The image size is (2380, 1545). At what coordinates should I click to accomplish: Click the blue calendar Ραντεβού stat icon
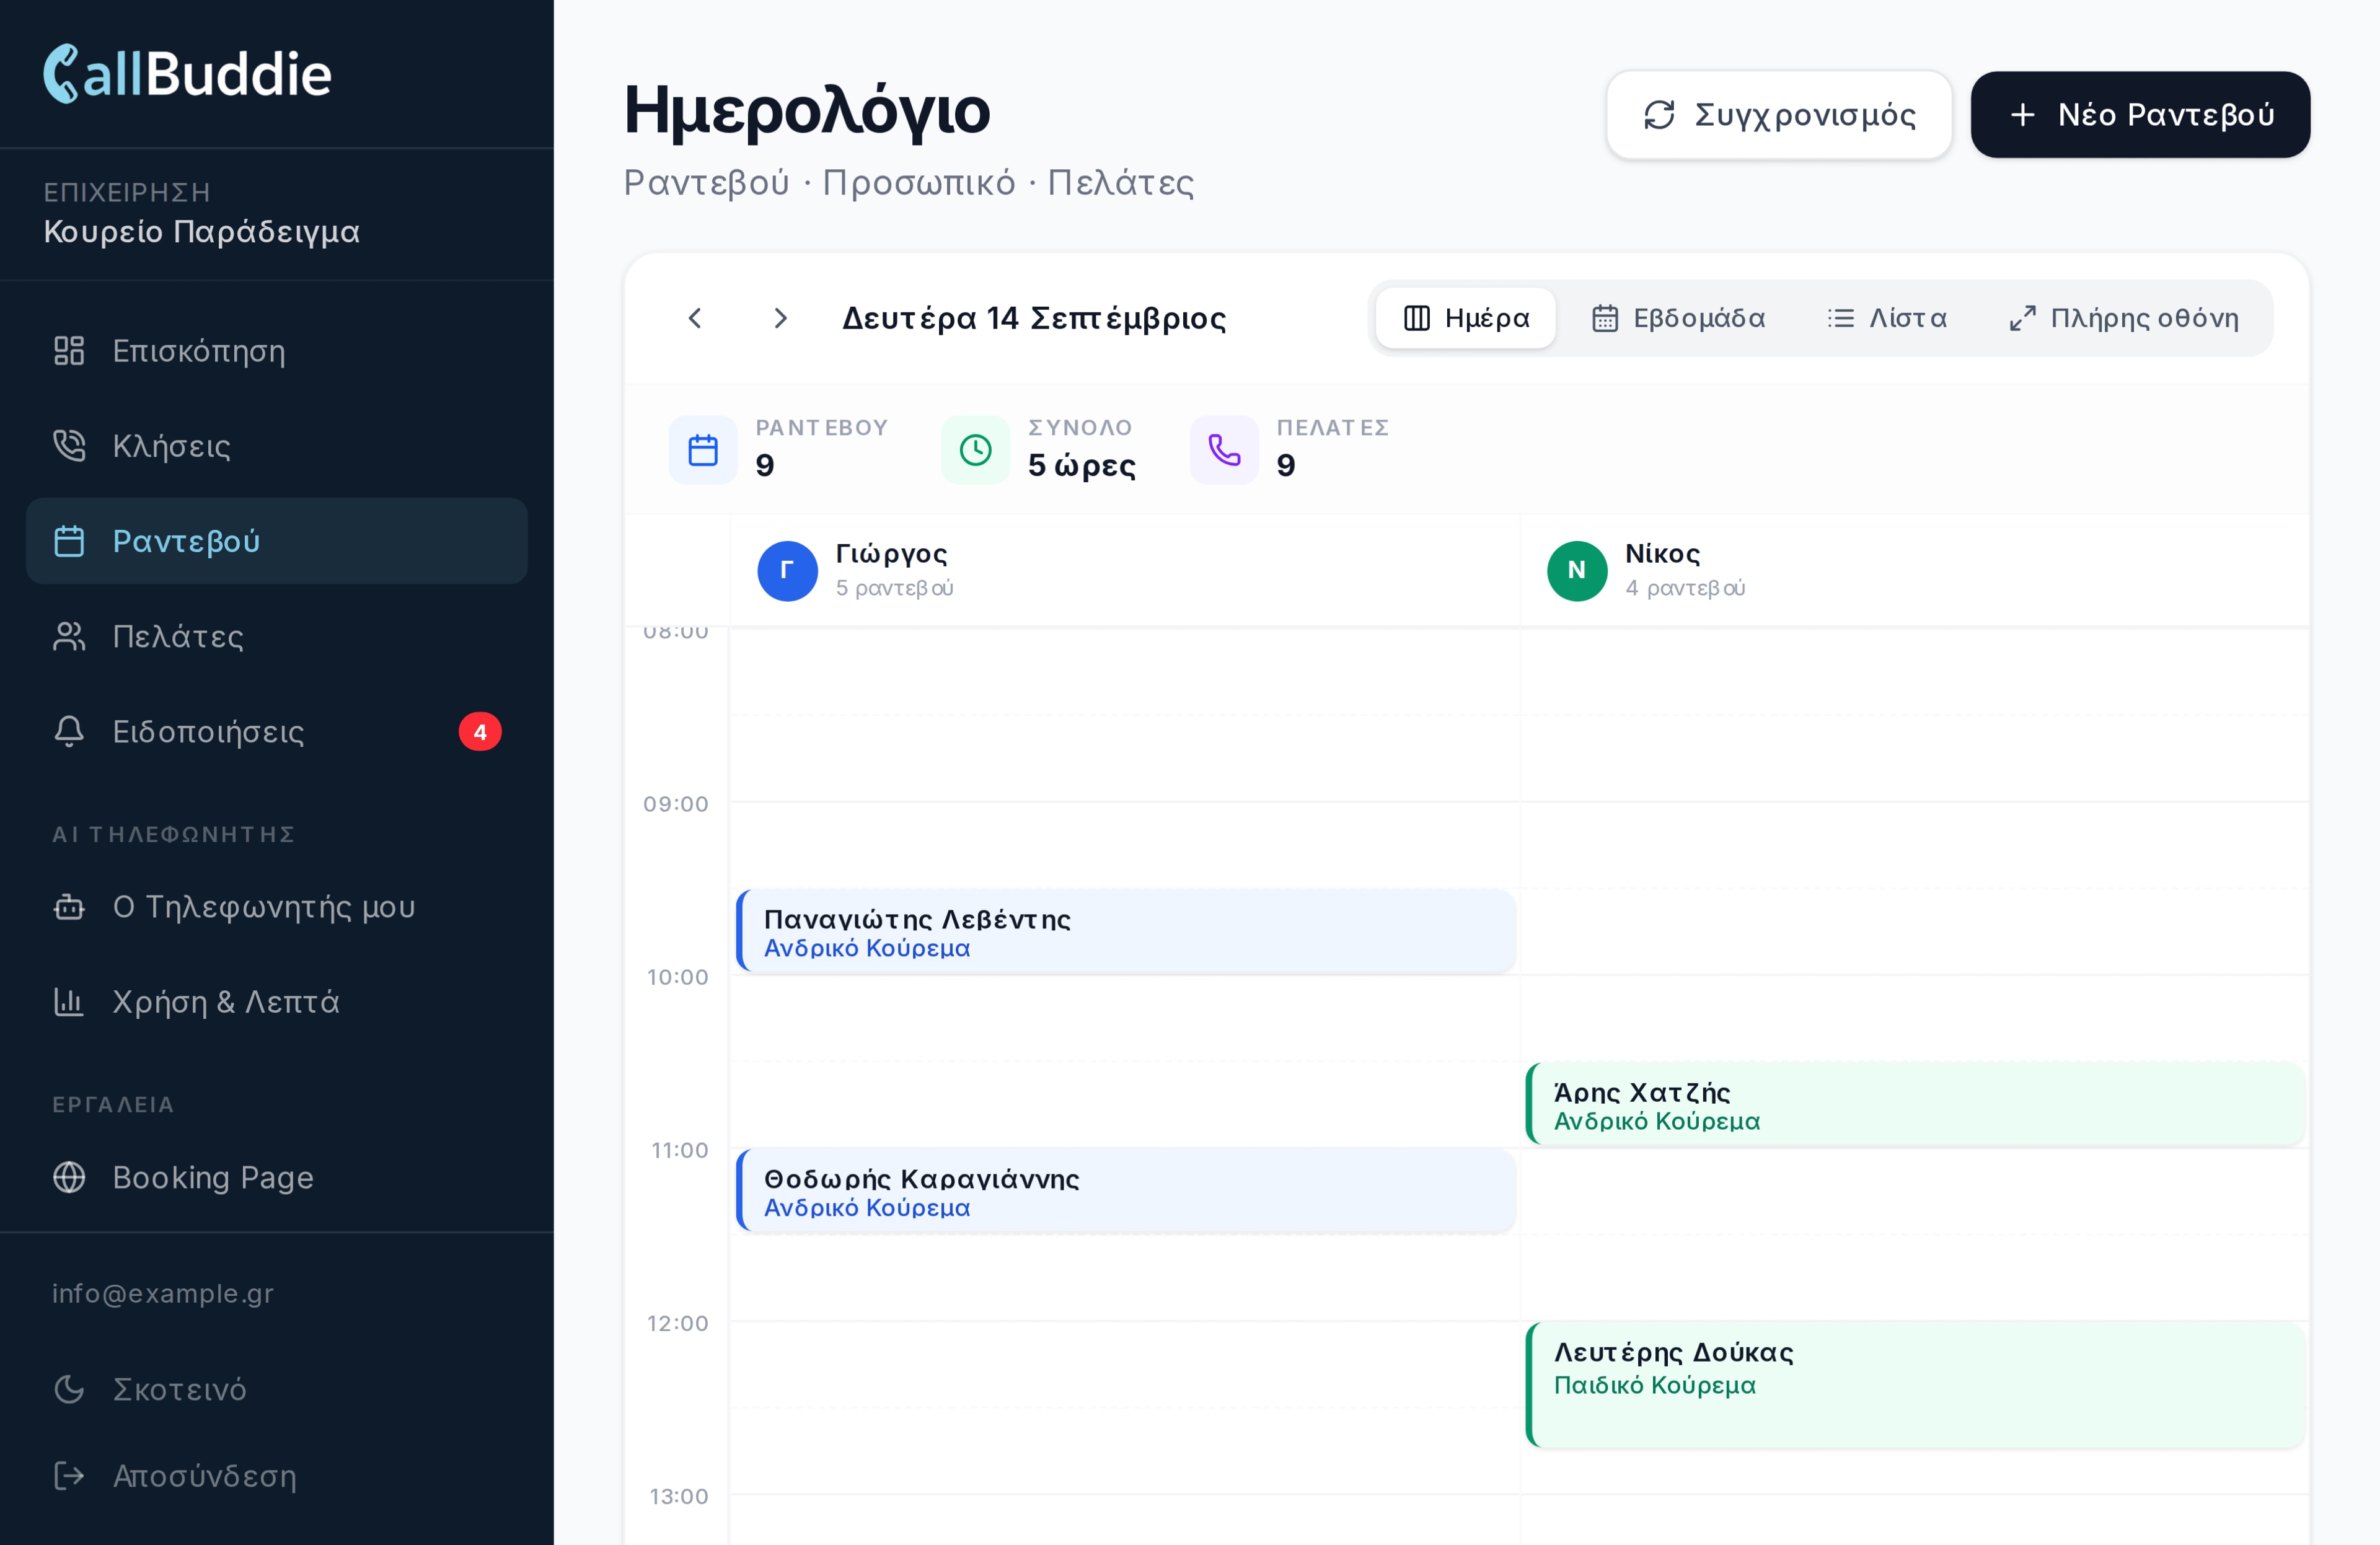click(703, 450)
